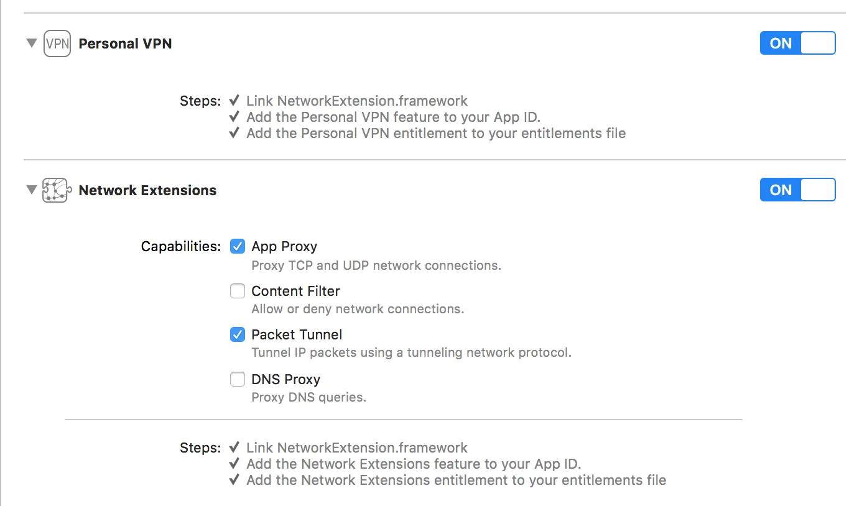
Task: Collapse the Network Extensions disclosure triangle
Action: [x=31, y=190]
